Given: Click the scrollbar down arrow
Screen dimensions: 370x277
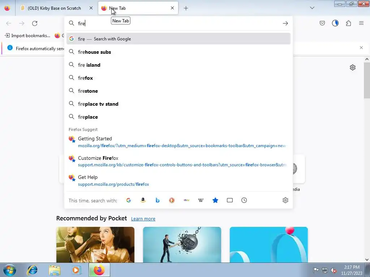Looking at the screenshot, I should 367,260.
